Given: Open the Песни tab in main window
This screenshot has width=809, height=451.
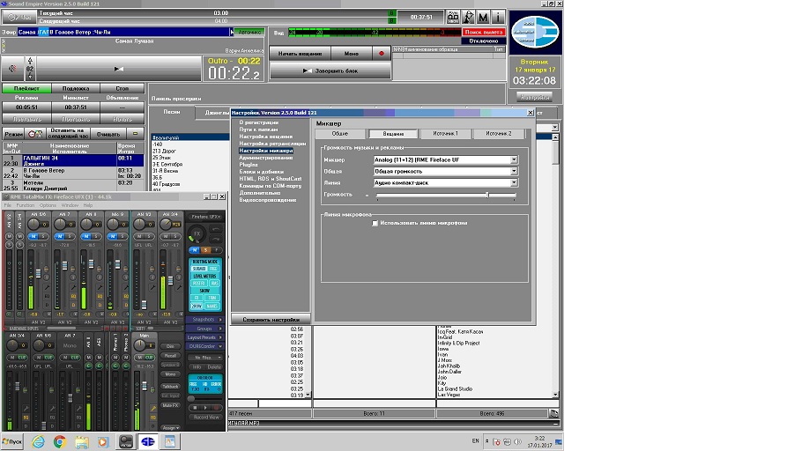Looking at the screenshot, I should [172, 112].
